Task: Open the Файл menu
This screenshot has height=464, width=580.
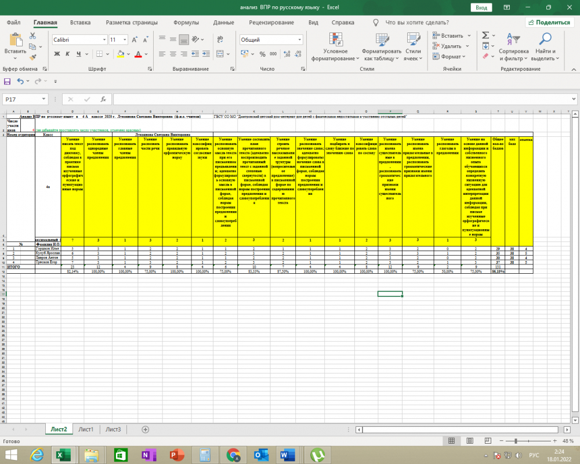Action: coord(14,22)
